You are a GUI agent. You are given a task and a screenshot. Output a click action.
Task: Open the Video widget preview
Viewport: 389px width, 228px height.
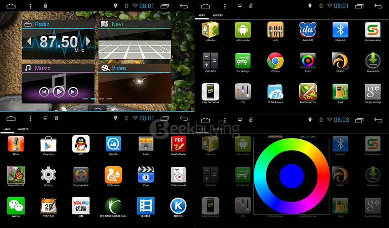pos(135,88)
